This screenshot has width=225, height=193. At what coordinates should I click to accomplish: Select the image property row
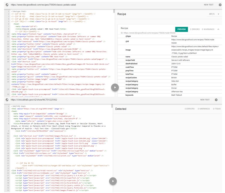tap(170, 50)
